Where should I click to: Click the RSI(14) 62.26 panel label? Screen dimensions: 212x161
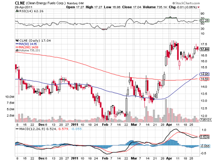31,11
